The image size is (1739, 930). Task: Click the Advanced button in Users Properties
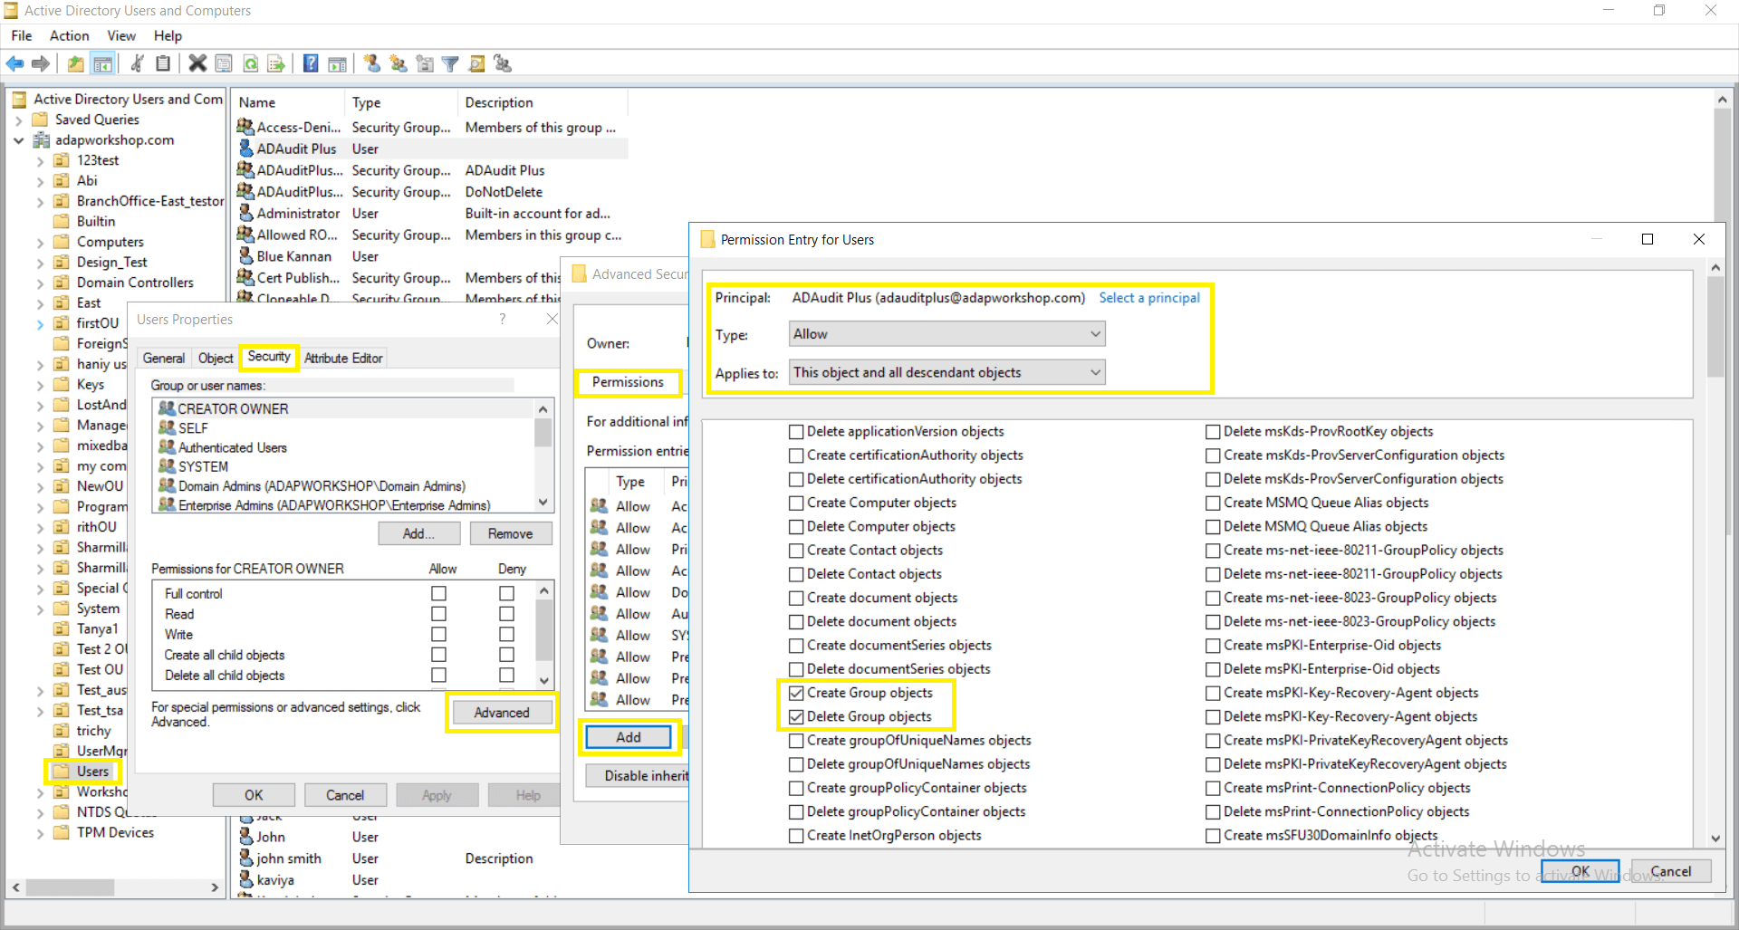click(502, 713)
